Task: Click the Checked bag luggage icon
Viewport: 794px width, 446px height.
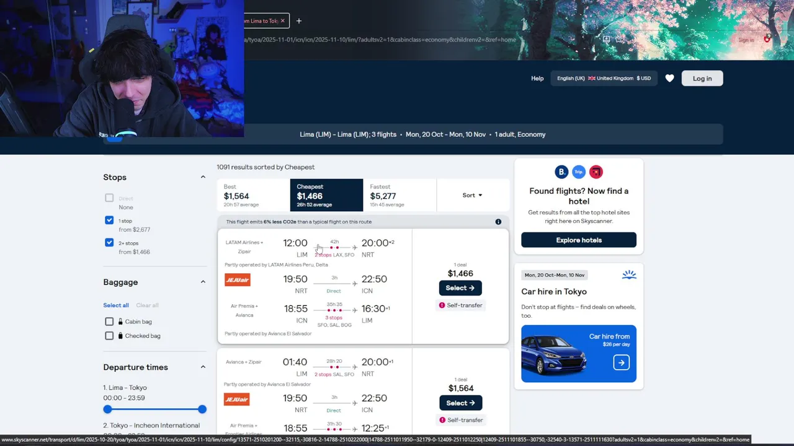Action: coord(121,336)
